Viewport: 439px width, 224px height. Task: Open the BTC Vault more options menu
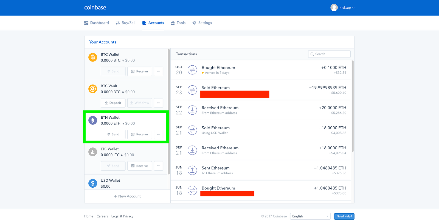click(x=159, y=103)
